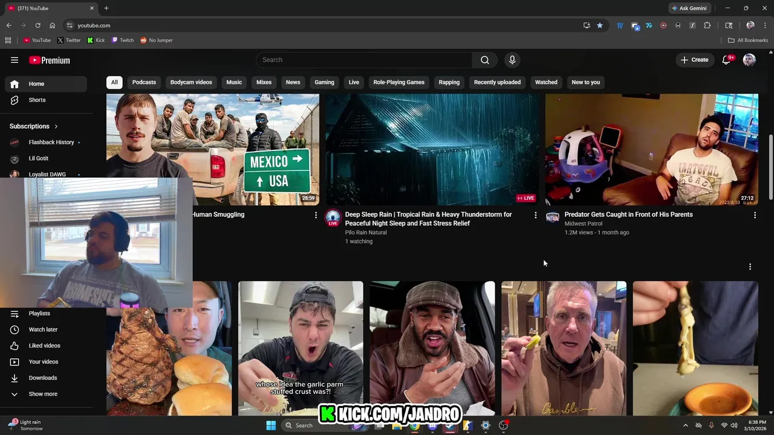Open the garlic parm stuffed crust Short
The image size is (774, 435).
301,348
